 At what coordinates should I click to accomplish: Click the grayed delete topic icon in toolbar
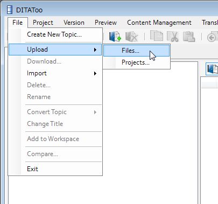point(132,37)
